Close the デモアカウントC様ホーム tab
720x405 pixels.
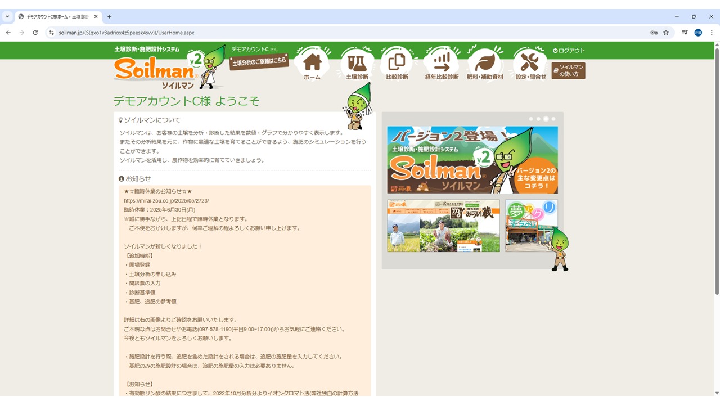[96, 17]
